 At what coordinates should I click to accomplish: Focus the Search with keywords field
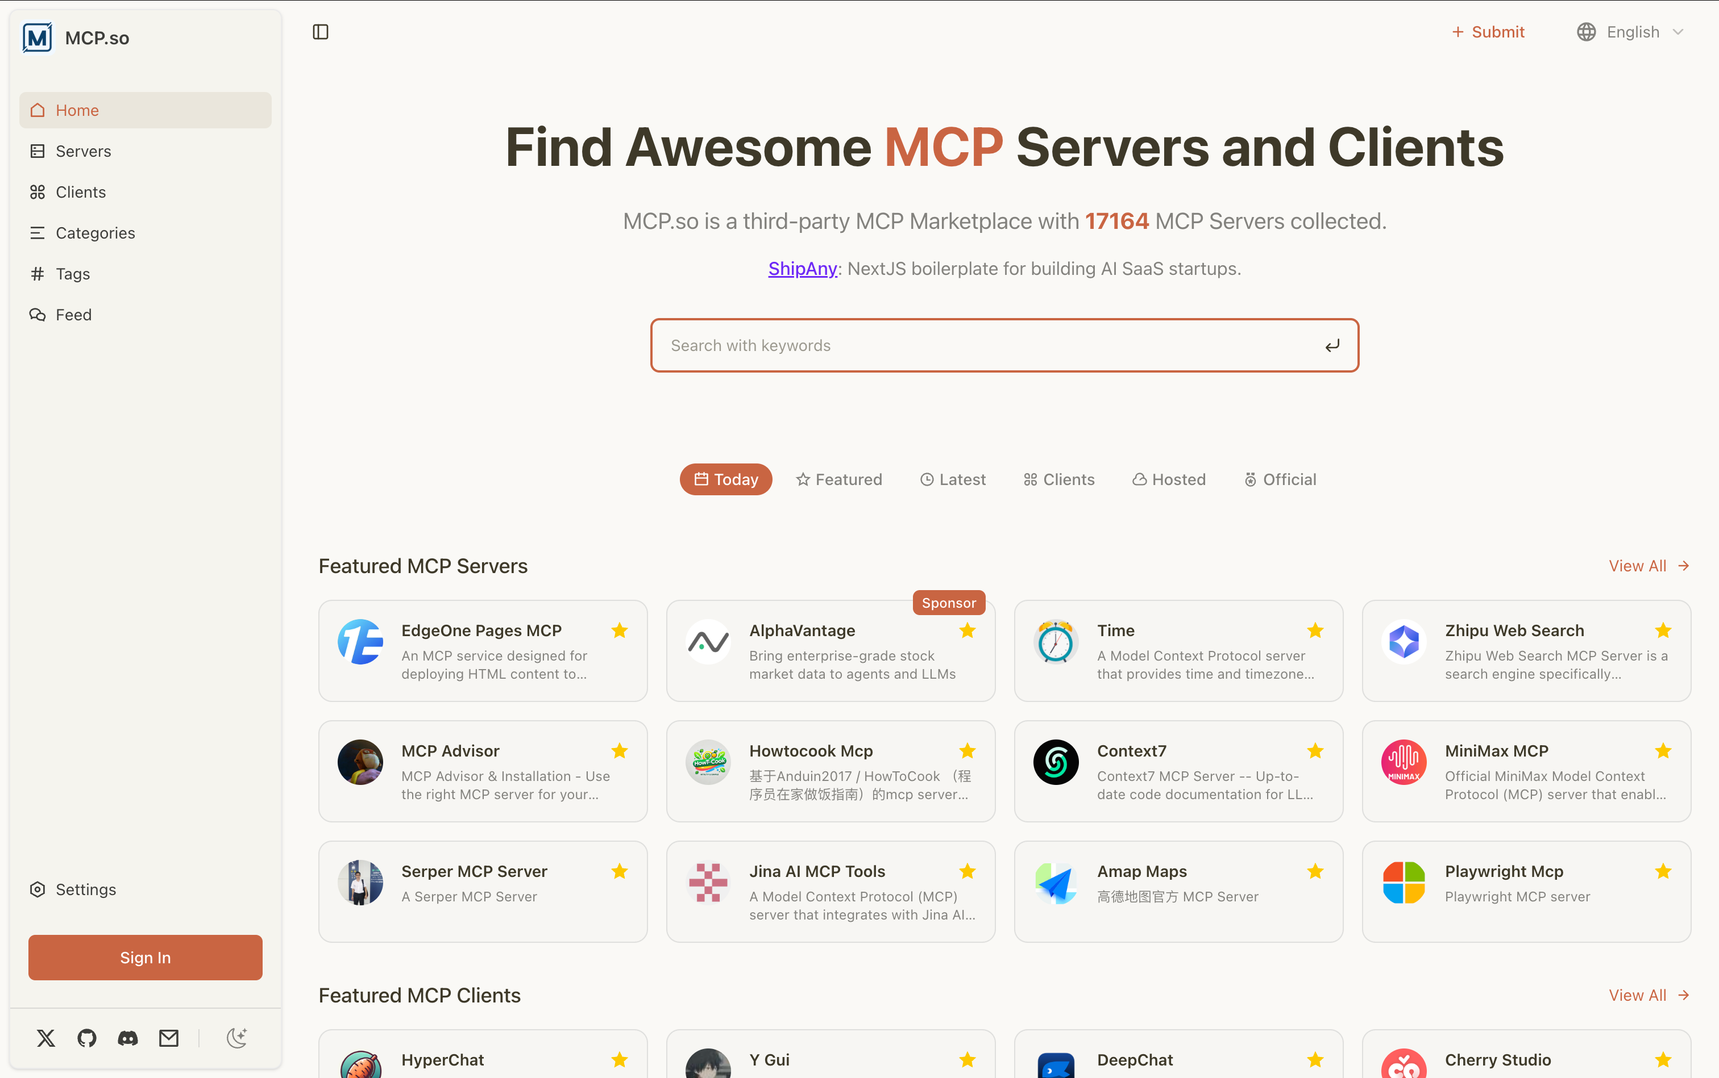(x=1004, y=346)
